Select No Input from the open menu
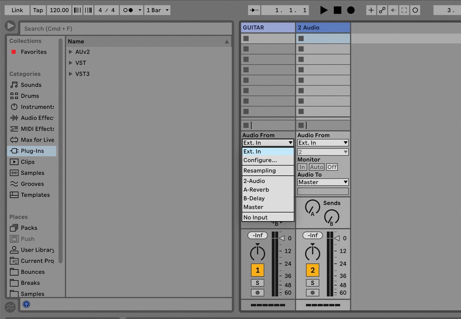This screenshot has width=461, height=319. coord(256,217)
